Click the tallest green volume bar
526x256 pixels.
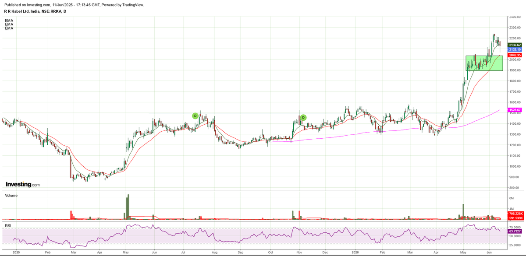click(x=128, y=207)
